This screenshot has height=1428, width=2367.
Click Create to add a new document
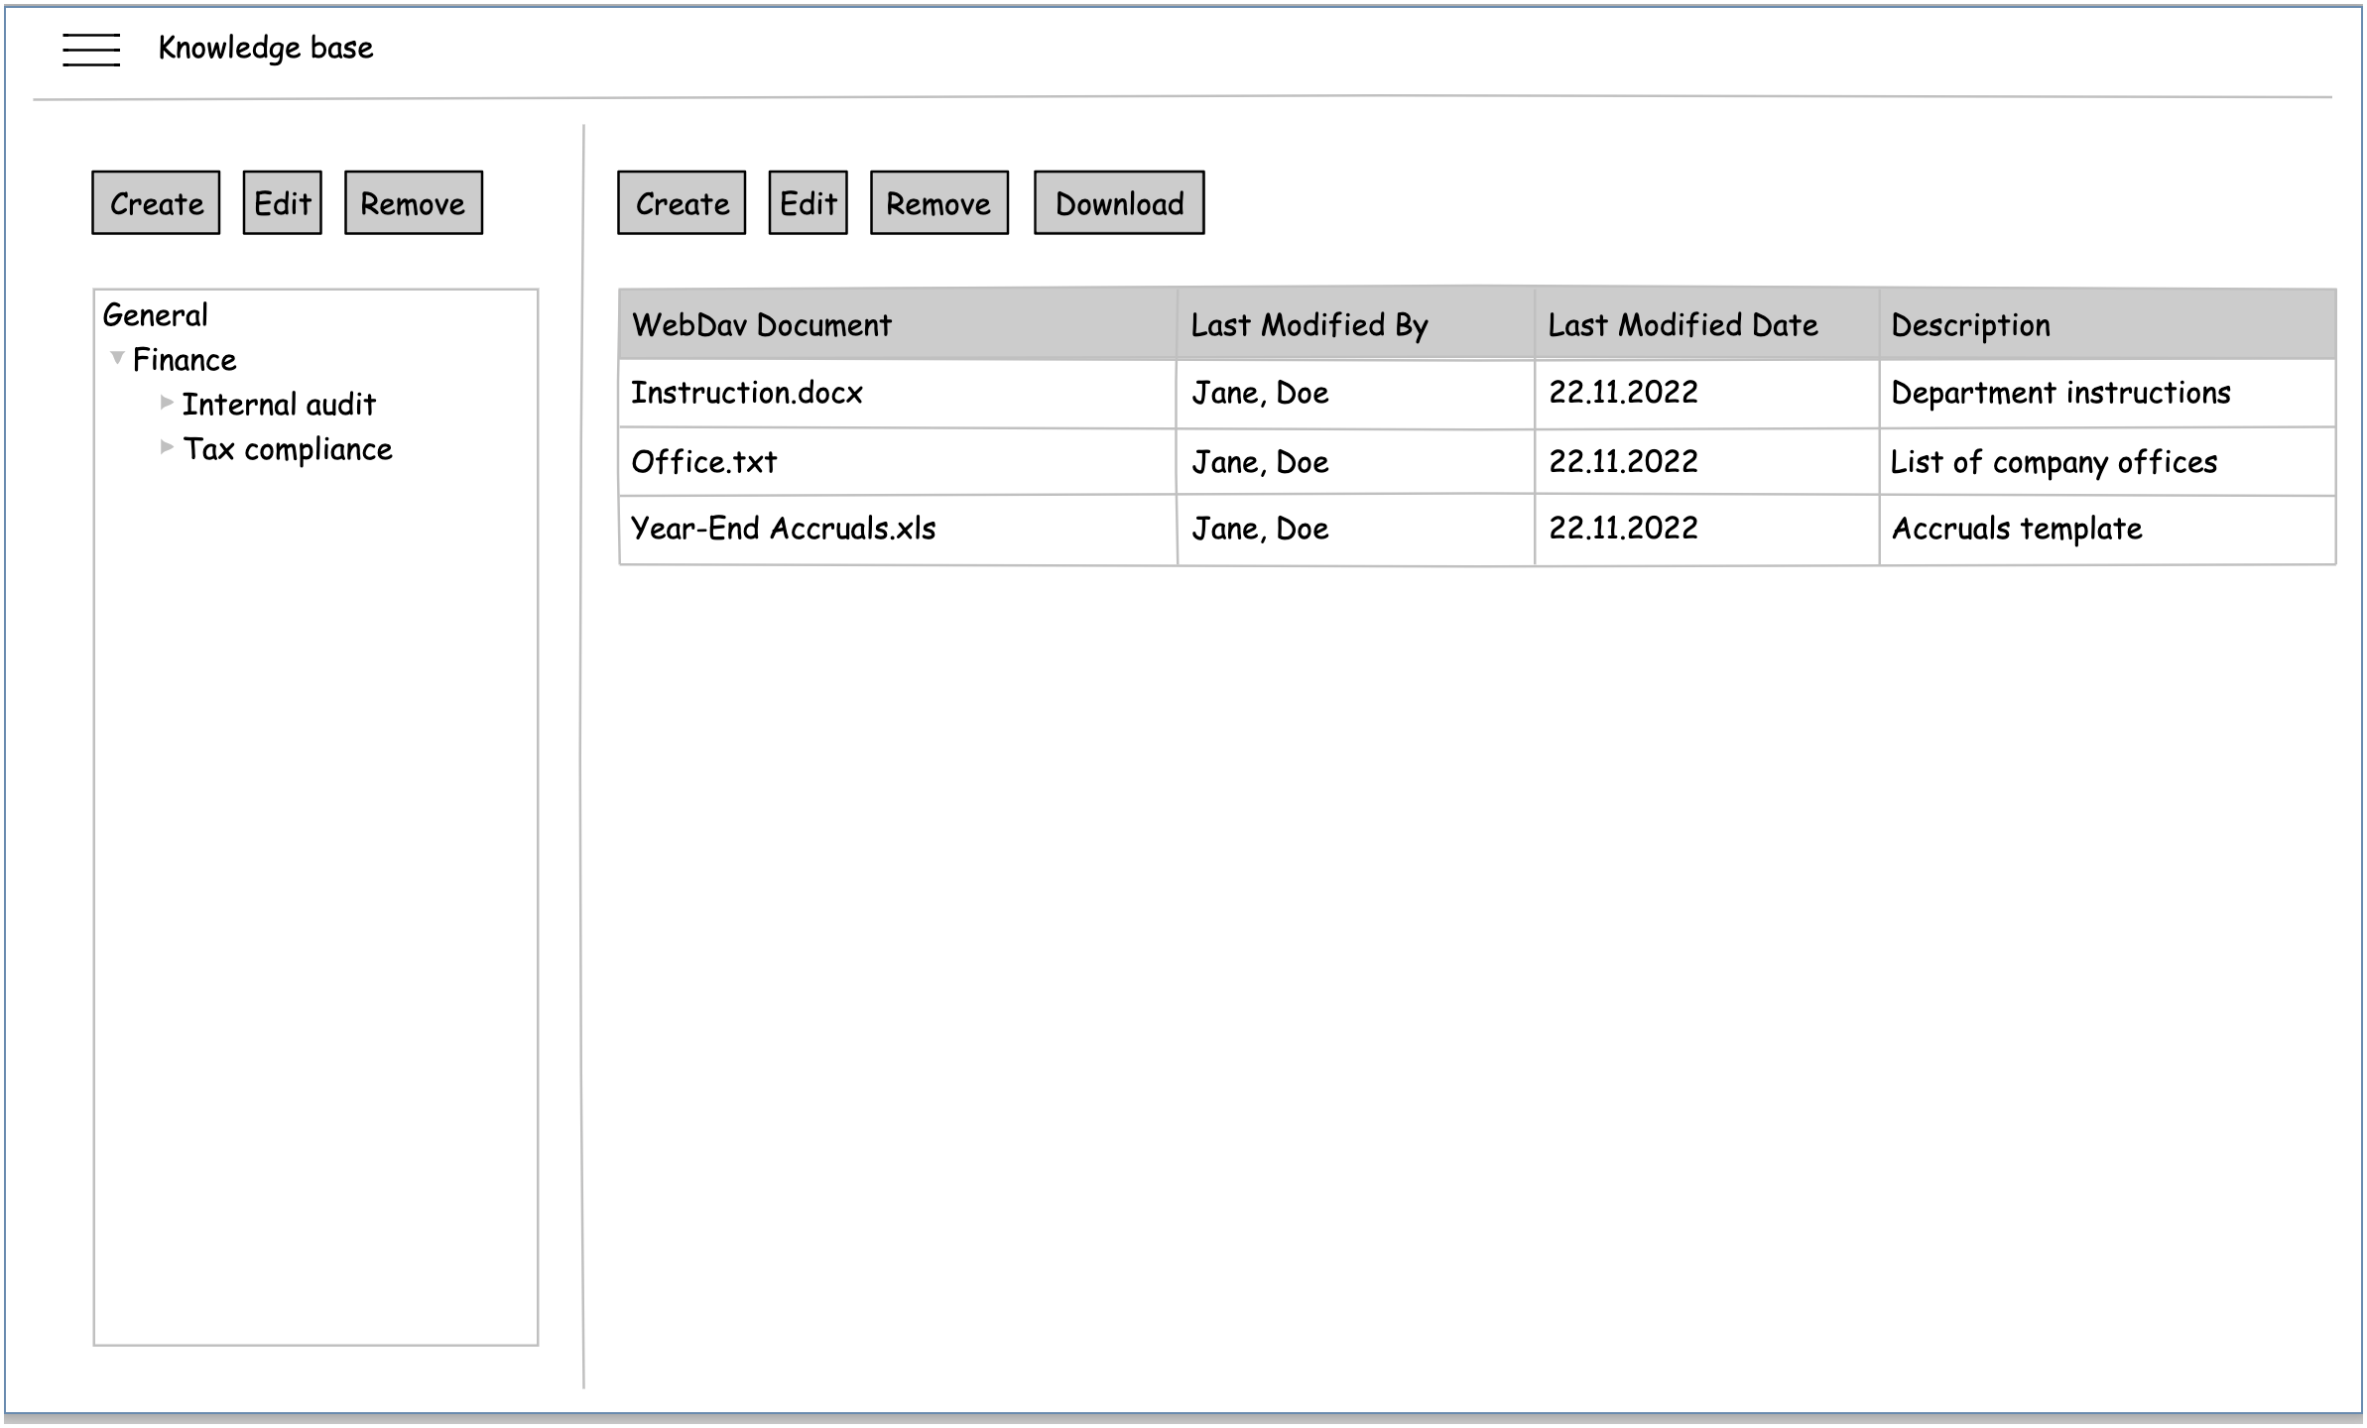click(681, 201)
